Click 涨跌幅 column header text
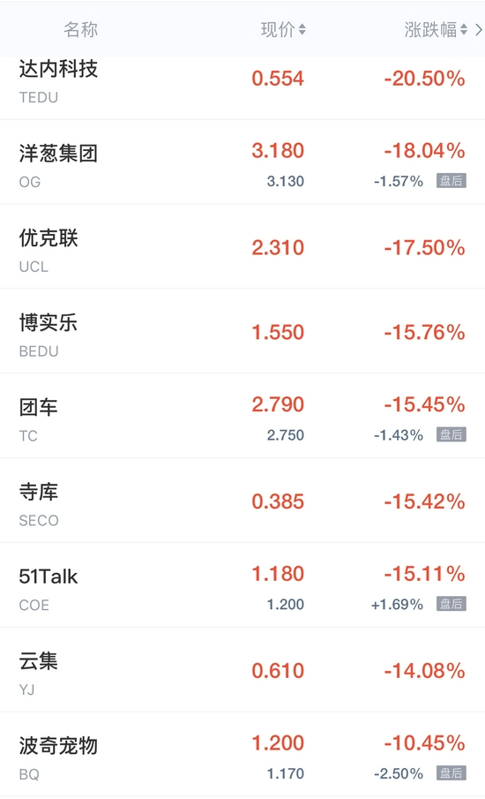The height and width of the screenshot is (799, 485). [x=430, y=29]
